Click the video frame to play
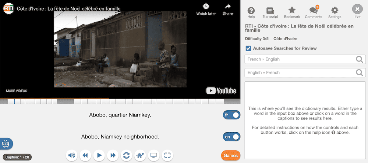This screenshot has height=163, width=368. tap(120, 49)
